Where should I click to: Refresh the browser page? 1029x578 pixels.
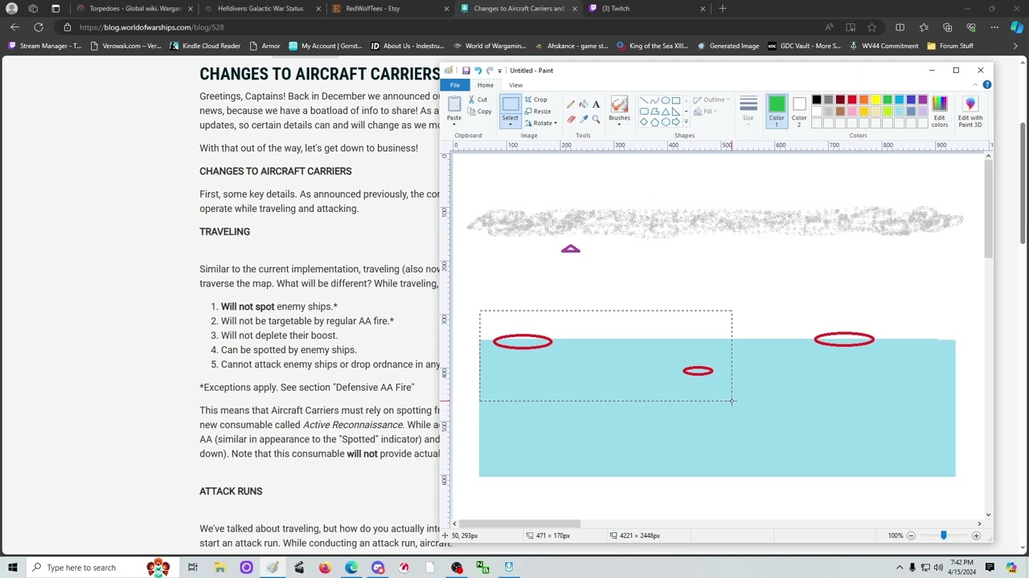39,27
